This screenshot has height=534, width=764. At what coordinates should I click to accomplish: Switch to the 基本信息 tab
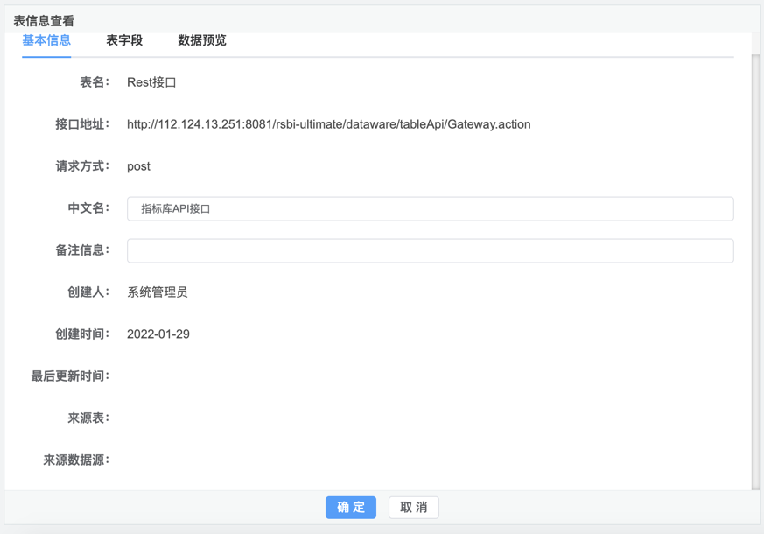click(46, 40)
